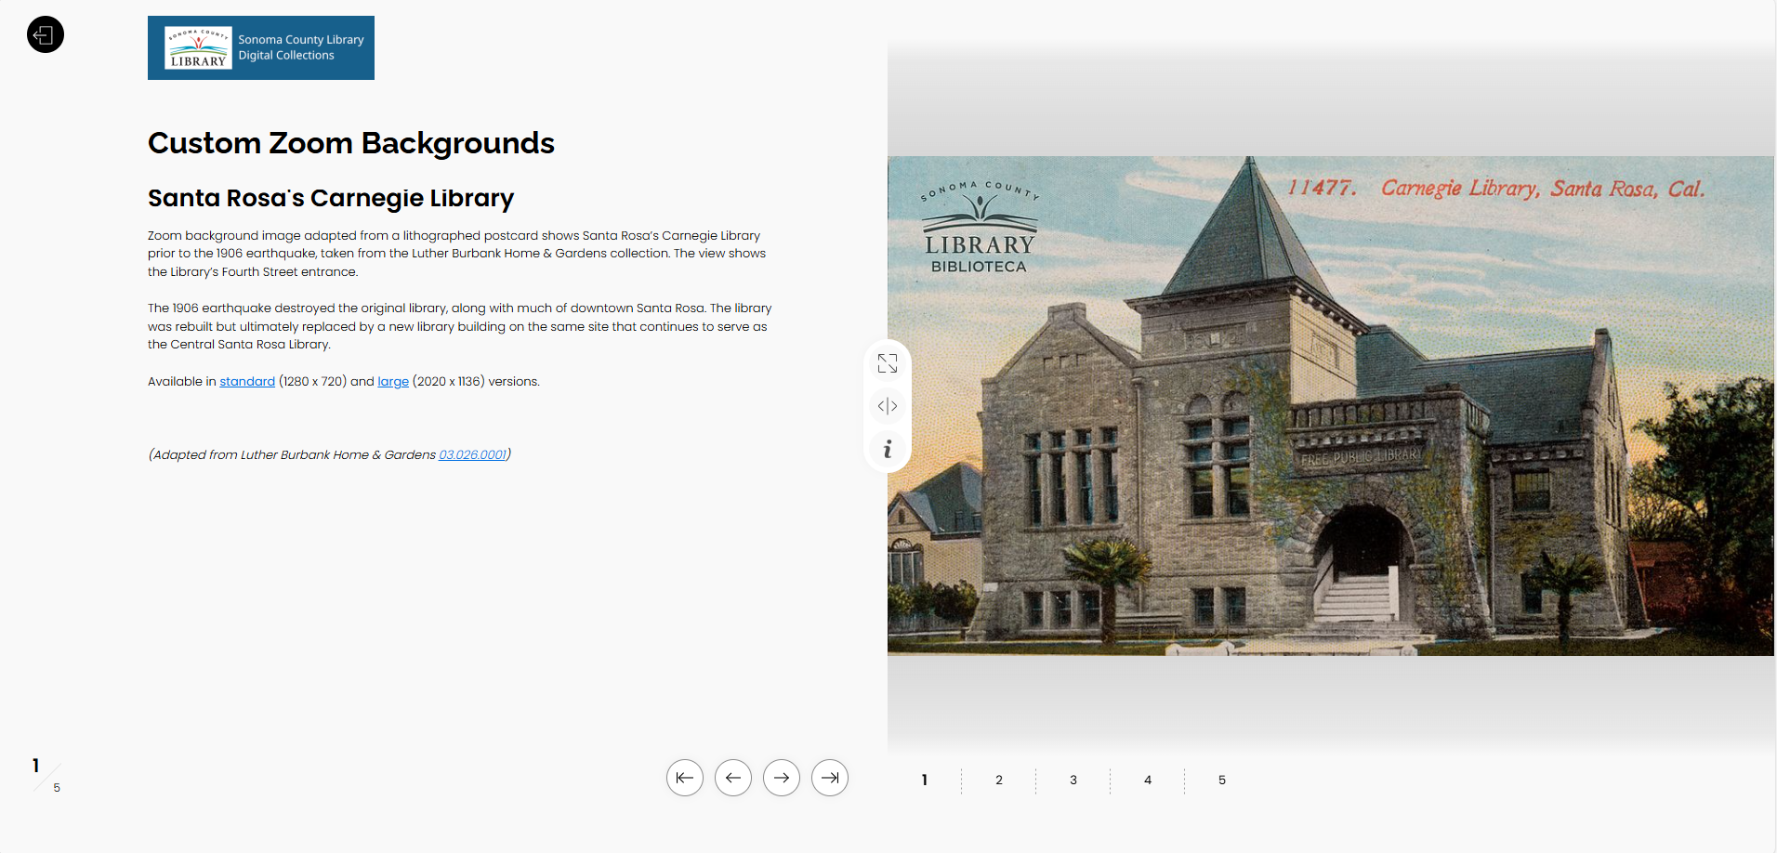Image resolution: width=1777 pixels, height=853 pixels.
Task: Open the image comparison split view
Action: 888,406
